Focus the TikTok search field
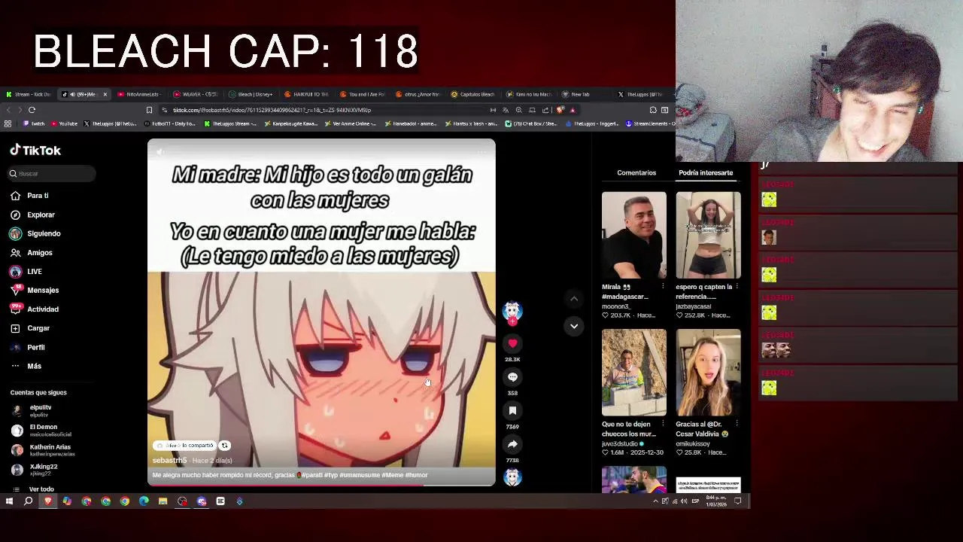 click(x=52, y=173)
